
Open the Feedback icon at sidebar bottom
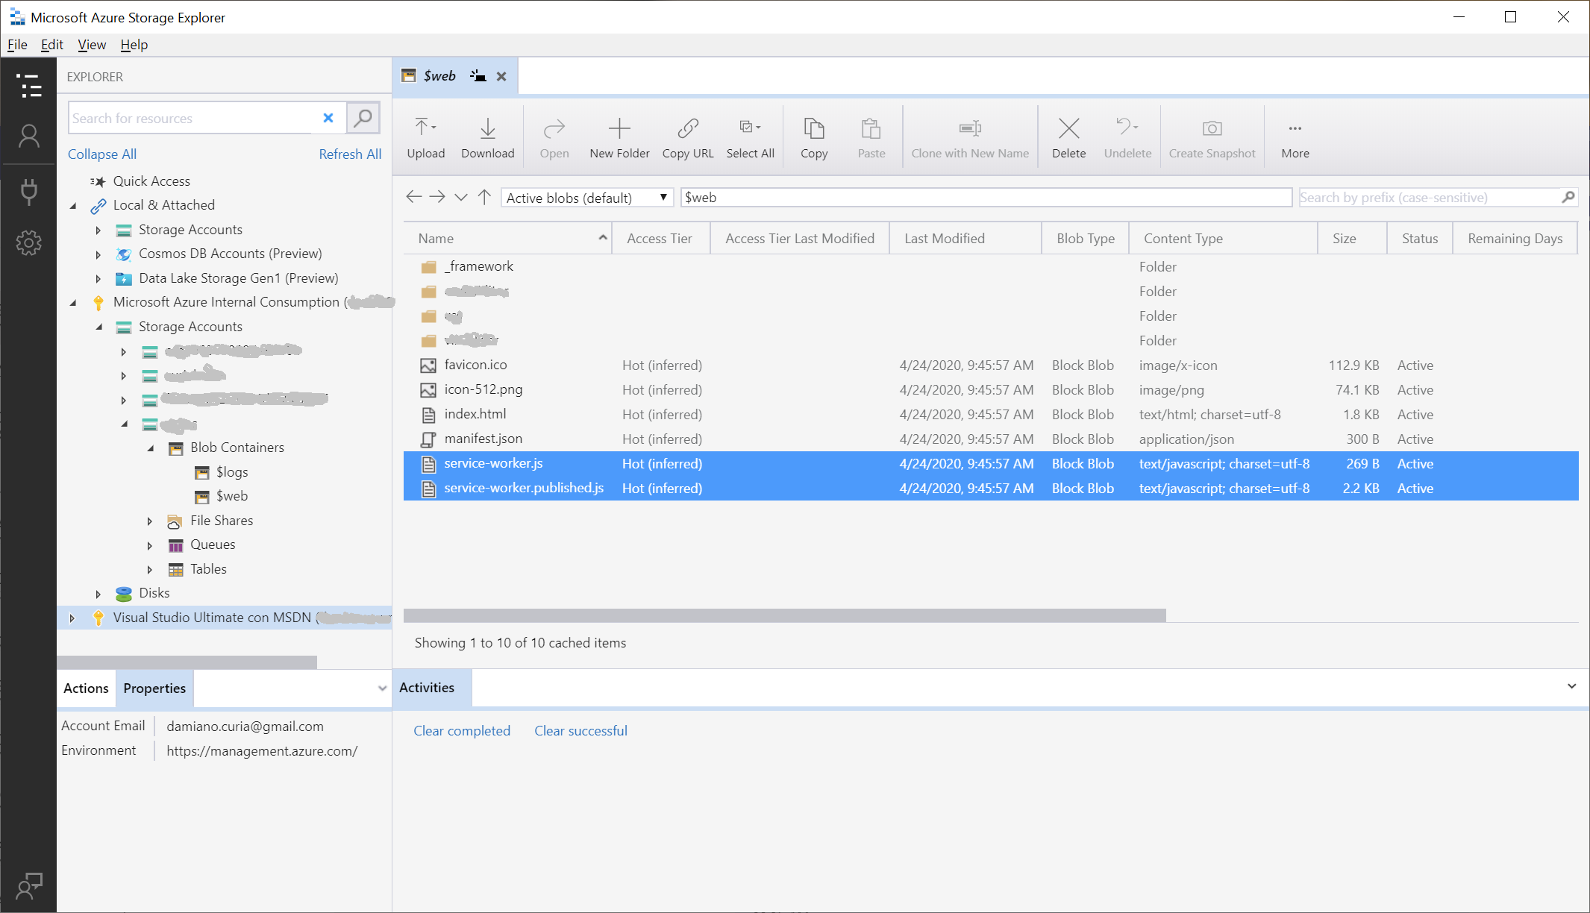click(x=28, y=886)
